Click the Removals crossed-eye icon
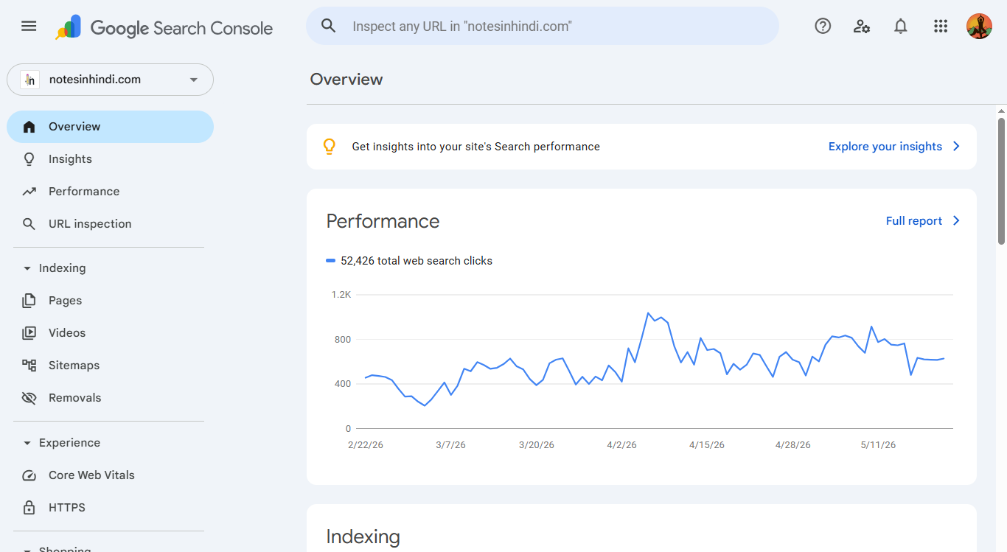The width and height of the screenshot is (1007, 552). pos(29,398)
